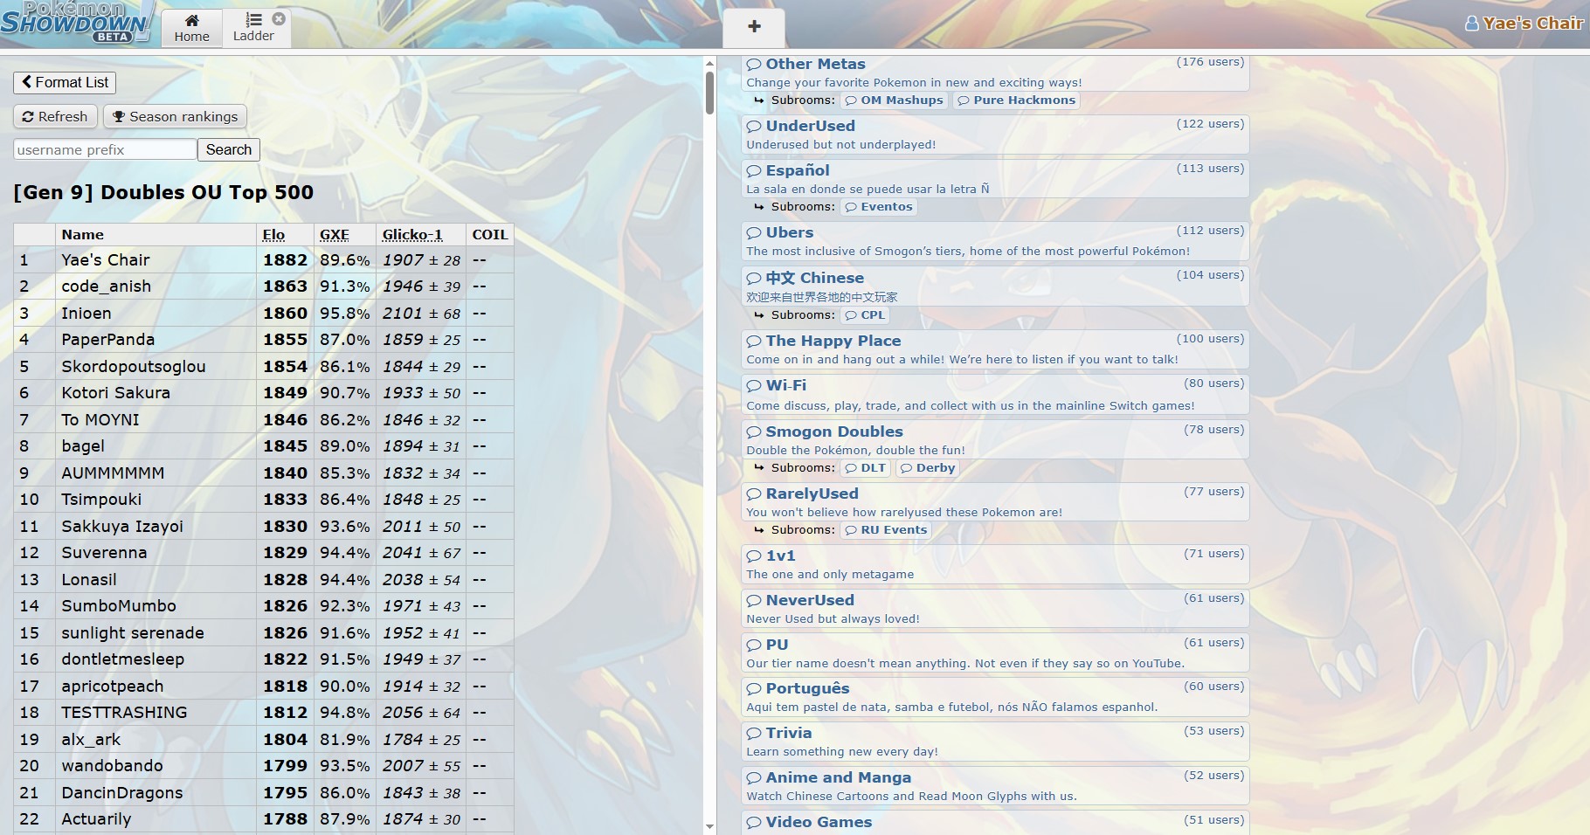Select player bagel in ladder
Screen dimensions: 1590x835
[83, 446]
